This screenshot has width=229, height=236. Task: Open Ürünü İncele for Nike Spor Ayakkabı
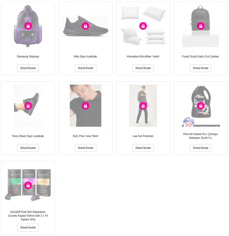[85, 68]
